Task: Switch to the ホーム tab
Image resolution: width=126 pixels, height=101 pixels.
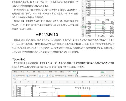Action: coord(23,72)
